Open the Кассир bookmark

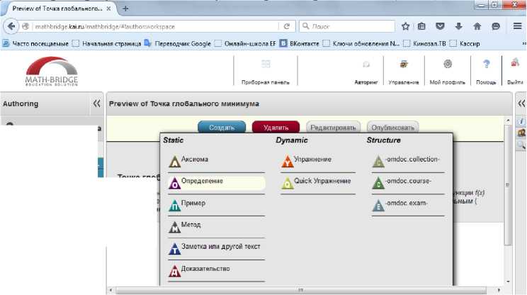(x=465, y=43)
